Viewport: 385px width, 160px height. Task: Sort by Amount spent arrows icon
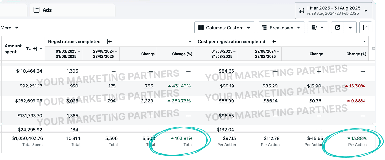coord(29,48)
